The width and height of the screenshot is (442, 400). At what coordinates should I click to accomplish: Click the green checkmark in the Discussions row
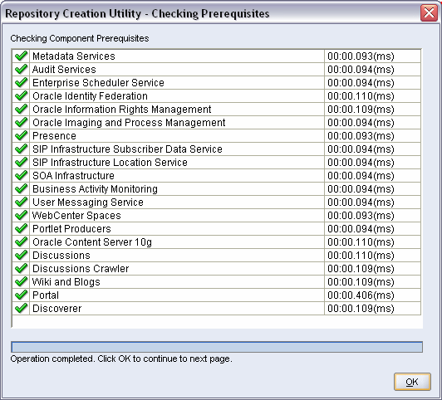pos(21,255)
